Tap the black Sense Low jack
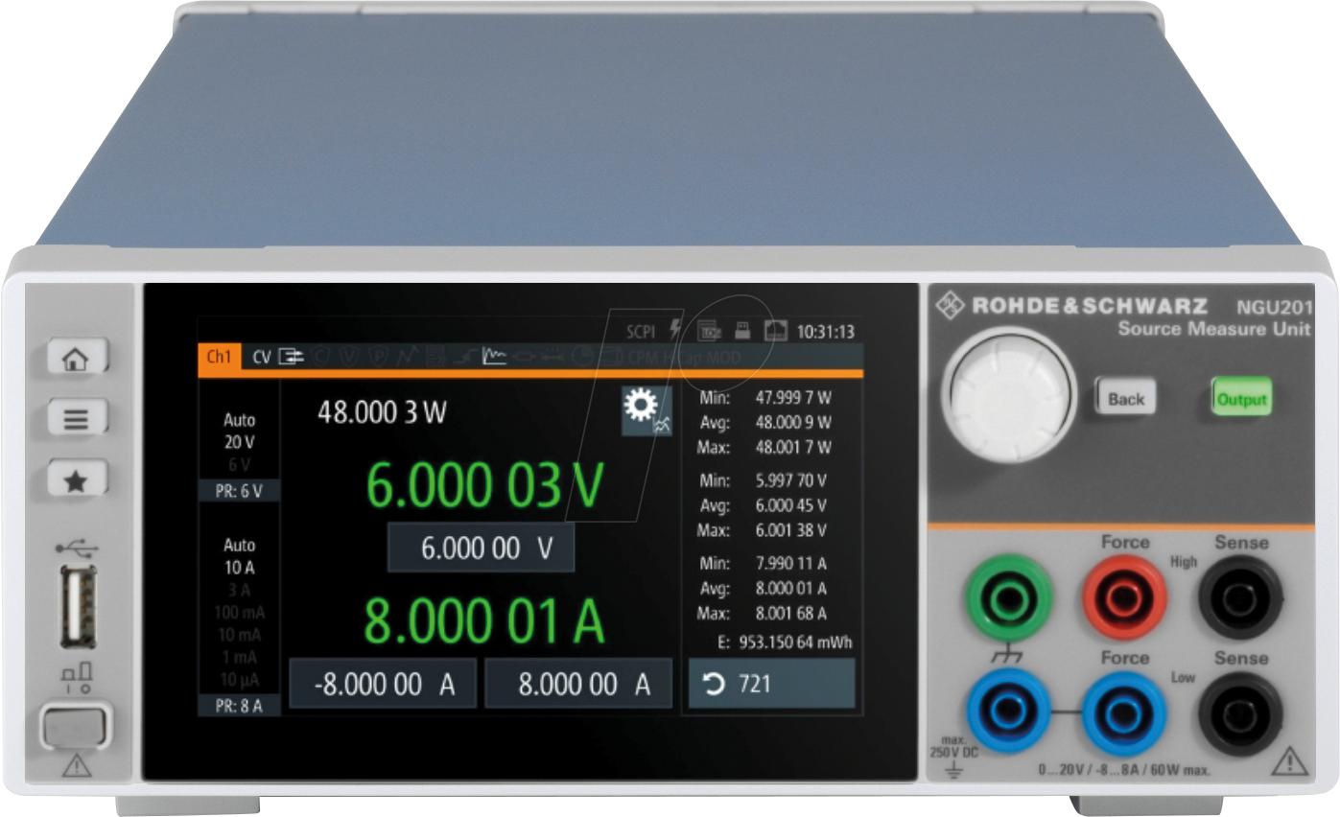Viewport: 1340px width, 817px height. (1240, 713)
